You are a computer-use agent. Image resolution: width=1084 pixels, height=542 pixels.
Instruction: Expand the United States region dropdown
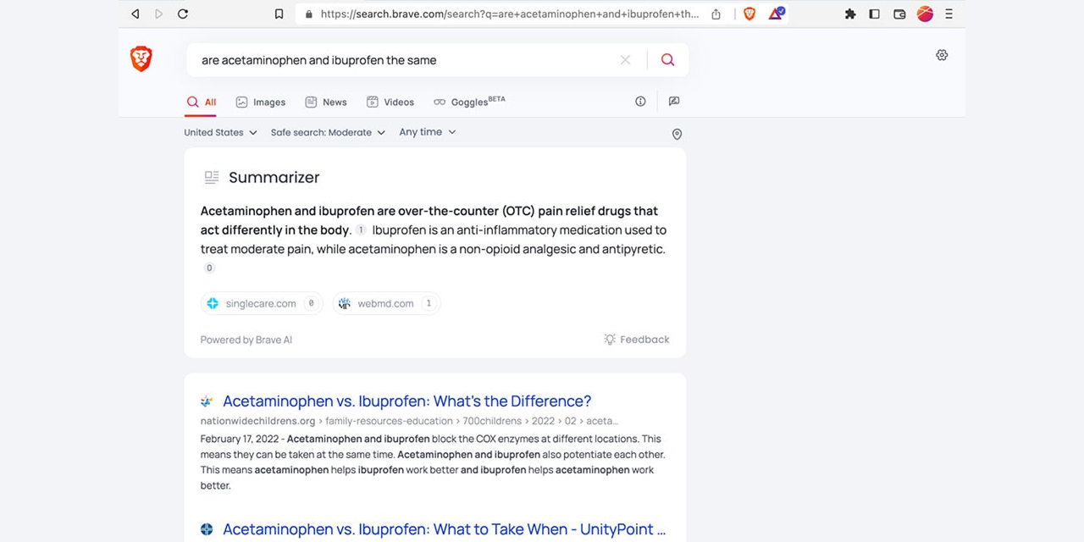220,132
